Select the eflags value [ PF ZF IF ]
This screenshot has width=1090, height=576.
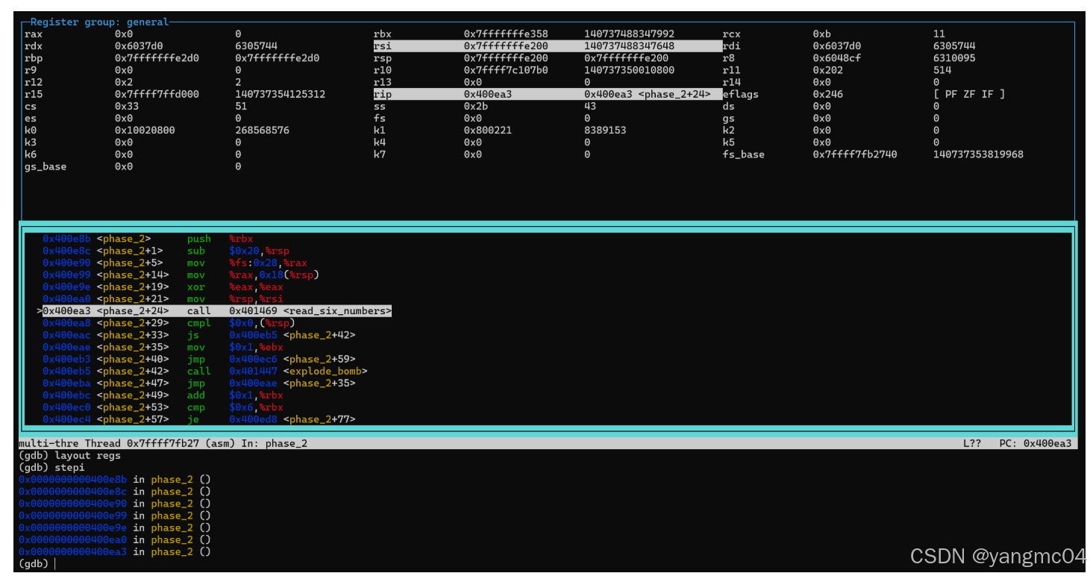(x=968, y=94)
